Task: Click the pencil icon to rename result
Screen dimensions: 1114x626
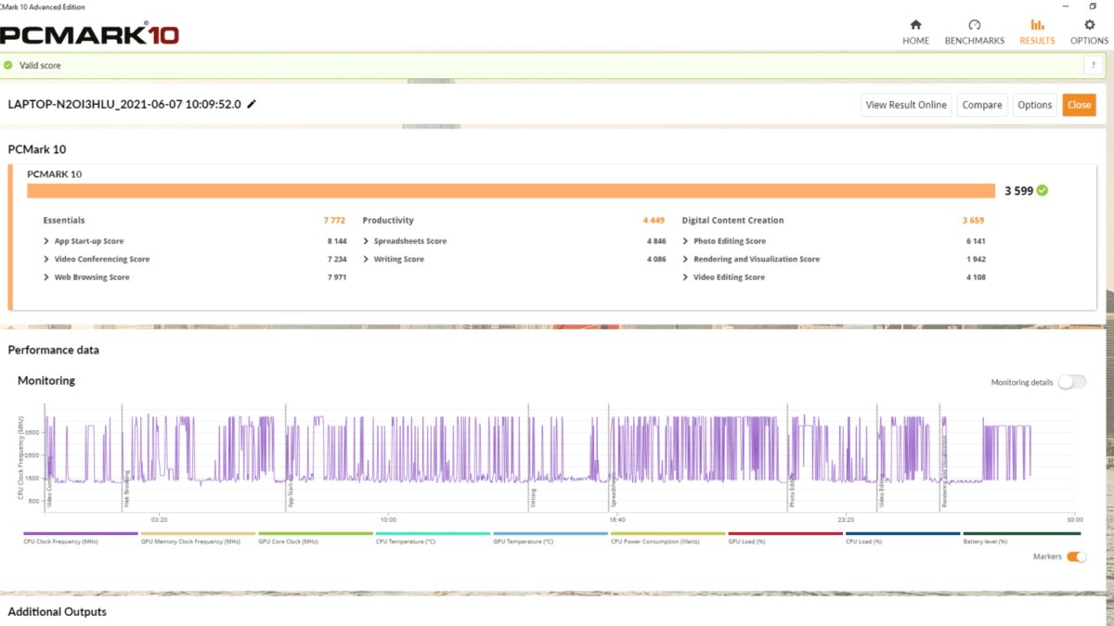Action: tap(252, 104)
